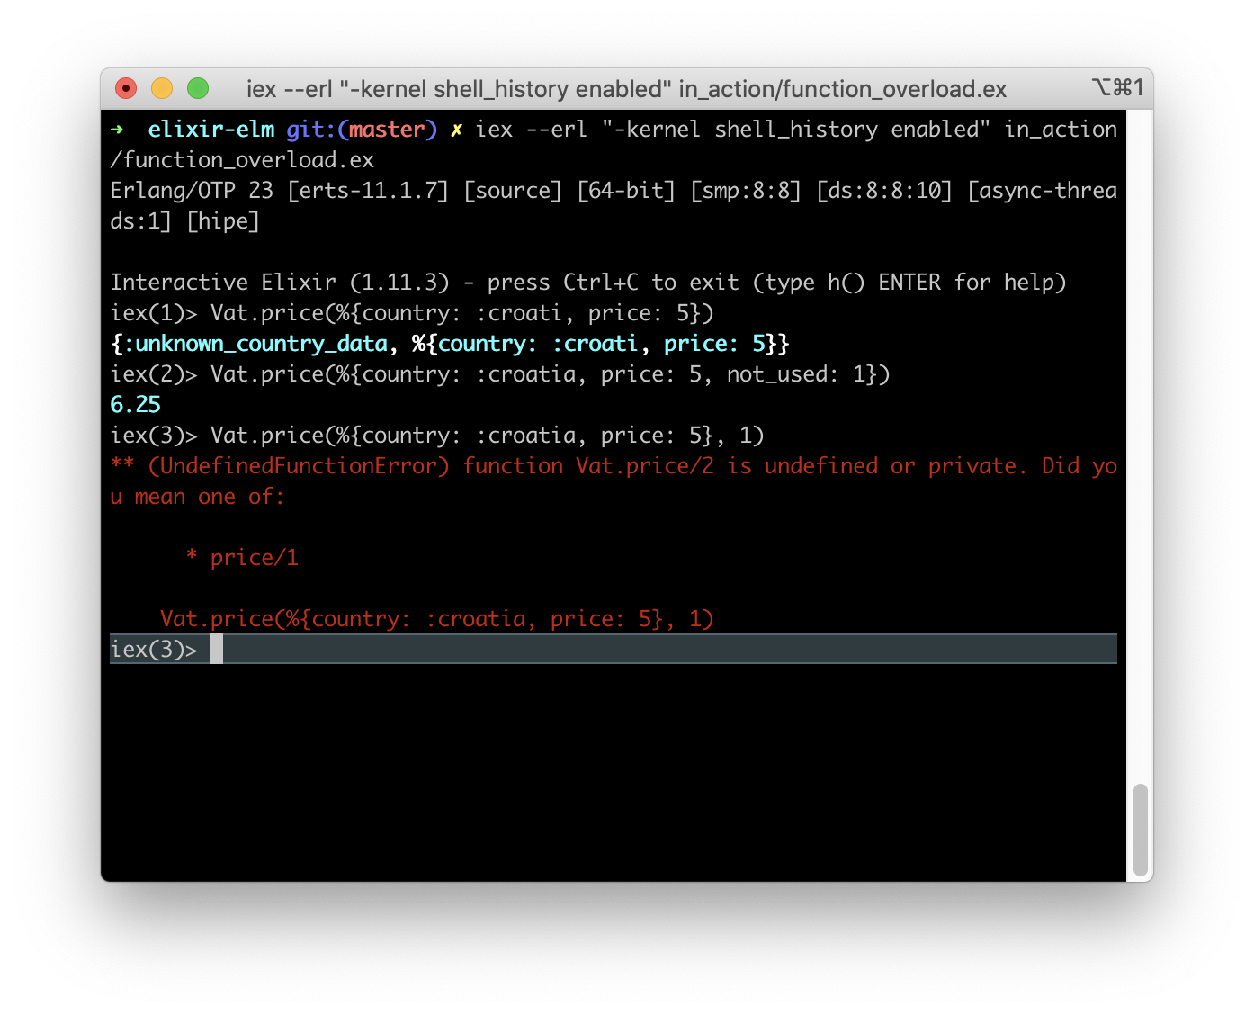Click the ⌥⌘1 shortcut indicator in title bar
This screenshot has height=1015, width=1254.
tap(1117, 88)
